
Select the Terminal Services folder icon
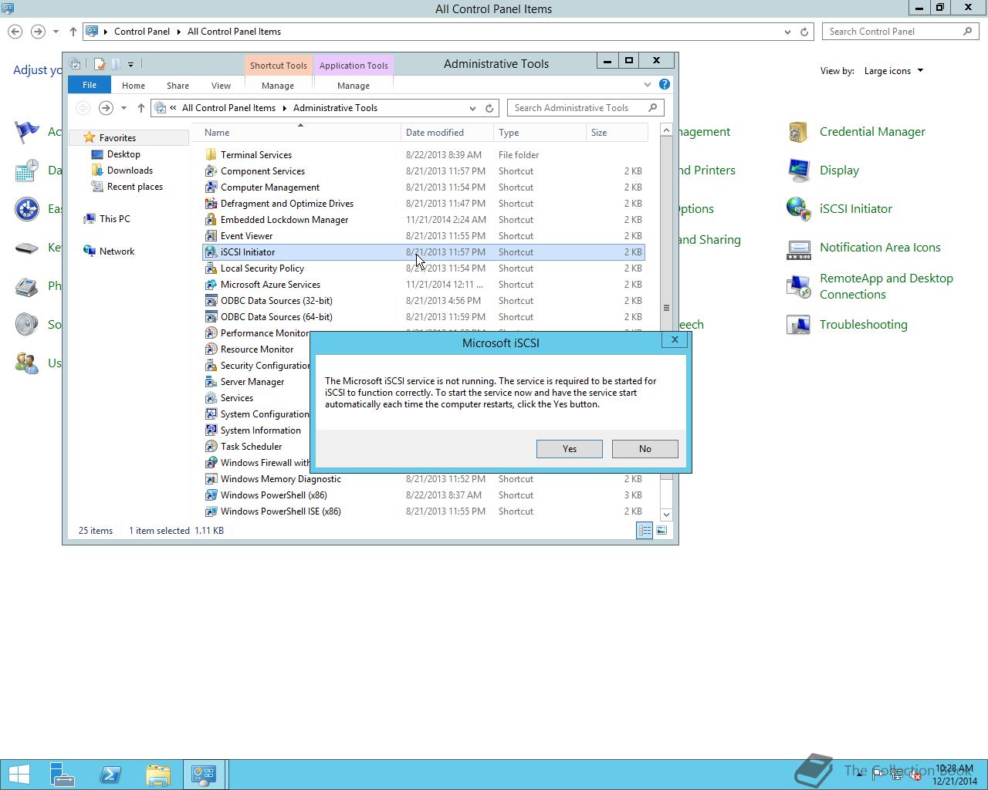coord(211,155)
